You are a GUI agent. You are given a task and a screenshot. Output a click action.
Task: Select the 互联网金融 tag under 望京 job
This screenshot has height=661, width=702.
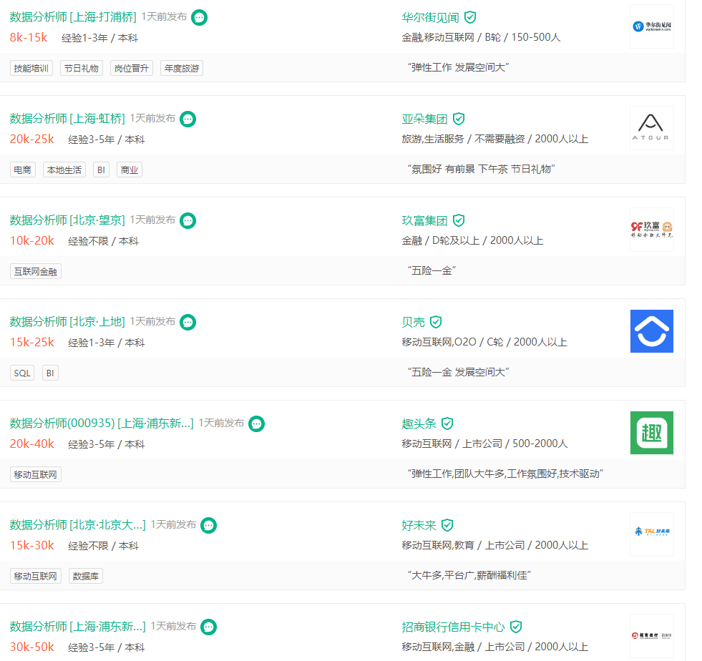coord(35,272)
